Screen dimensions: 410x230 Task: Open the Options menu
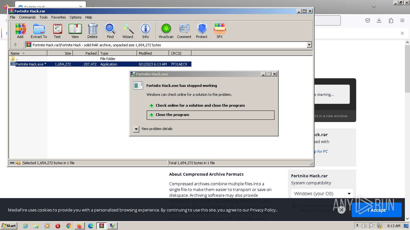(x=76, y=17)
